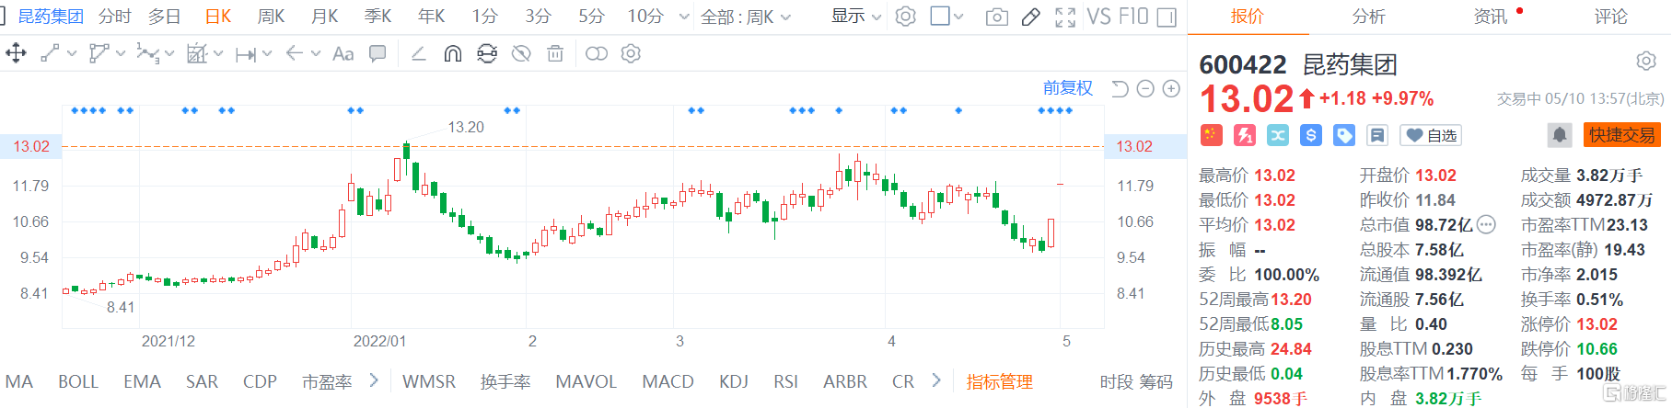Click the 昆药集团 stock name link
Viewport: 1672px width, 408px height.
pyautogui.click(x=51, y=17)
